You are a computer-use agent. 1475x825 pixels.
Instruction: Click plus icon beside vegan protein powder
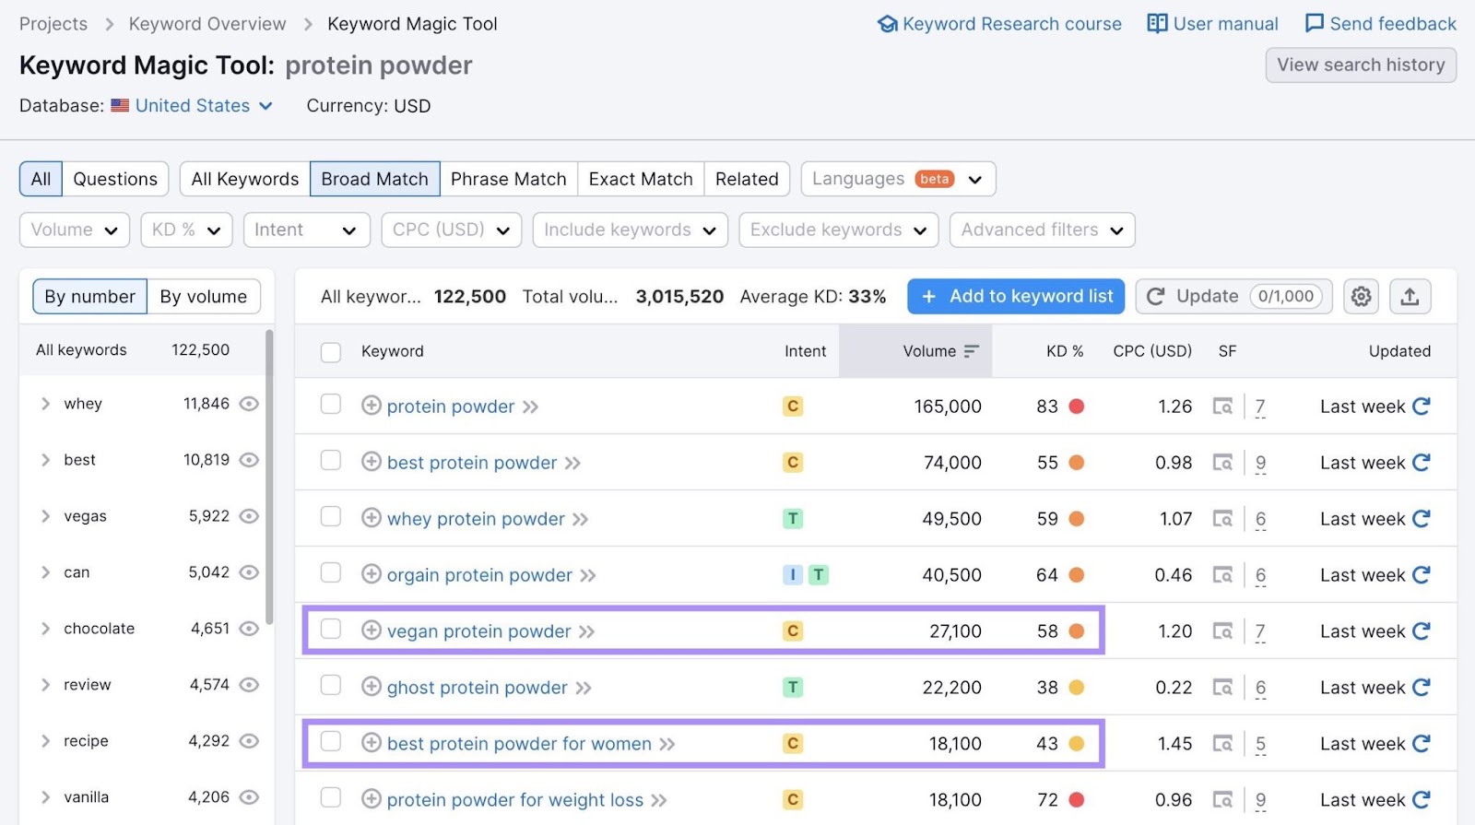point(372,631)
